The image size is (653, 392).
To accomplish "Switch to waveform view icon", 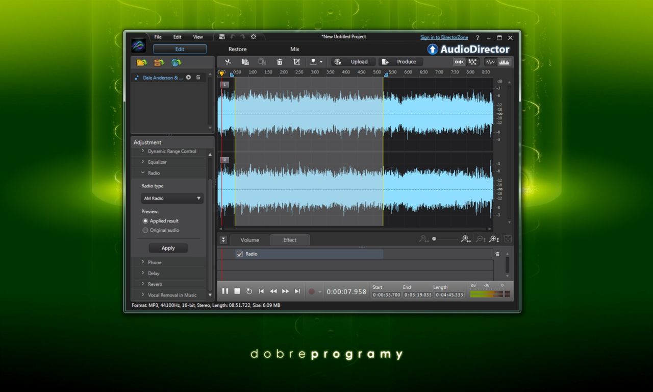I will pyautogui.click(x=491, y=62).
